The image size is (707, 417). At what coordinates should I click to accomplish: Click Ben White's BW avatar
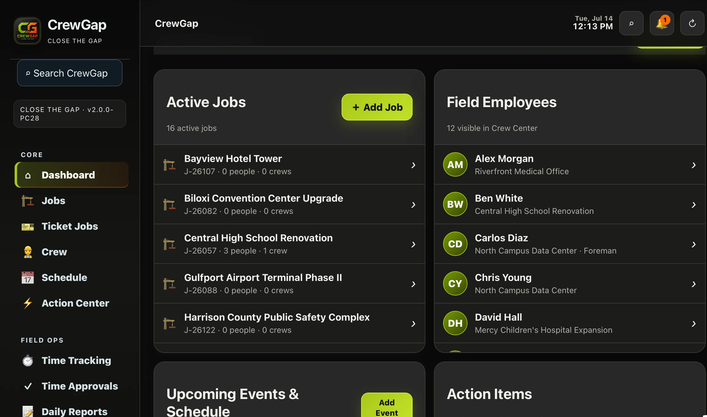[455, 204]
